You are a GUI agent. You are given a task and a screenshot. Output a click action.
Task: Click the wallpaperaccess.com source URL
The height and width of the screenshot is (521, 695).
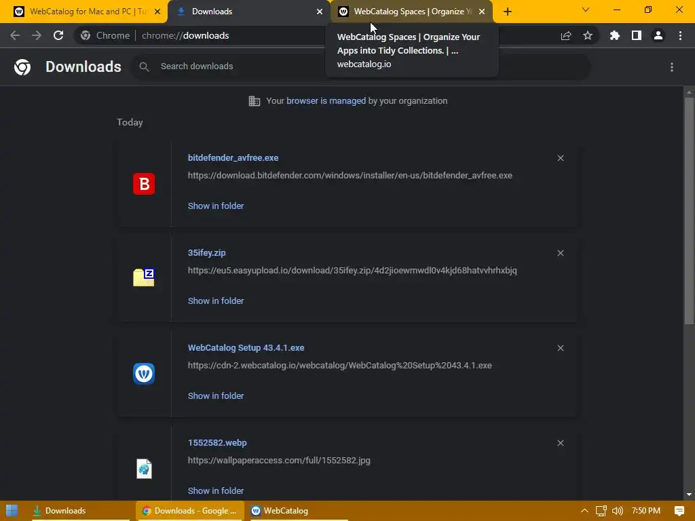pos(279,461)
